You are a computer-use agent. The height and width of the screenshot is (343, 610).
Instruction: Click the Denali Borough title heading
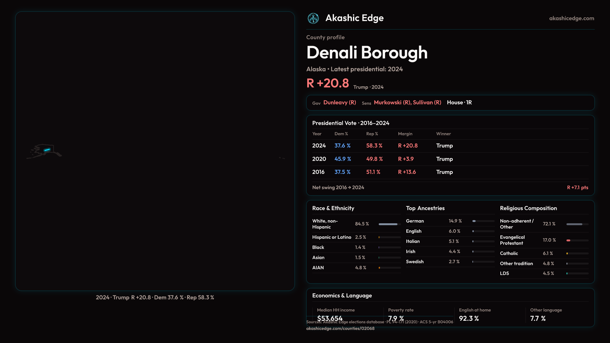point(367,52)
